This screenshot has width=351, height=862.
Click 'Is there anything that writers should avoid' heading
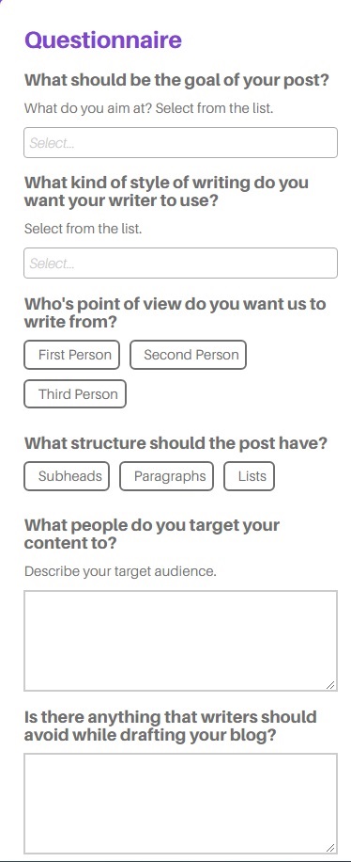pos(171,726)
